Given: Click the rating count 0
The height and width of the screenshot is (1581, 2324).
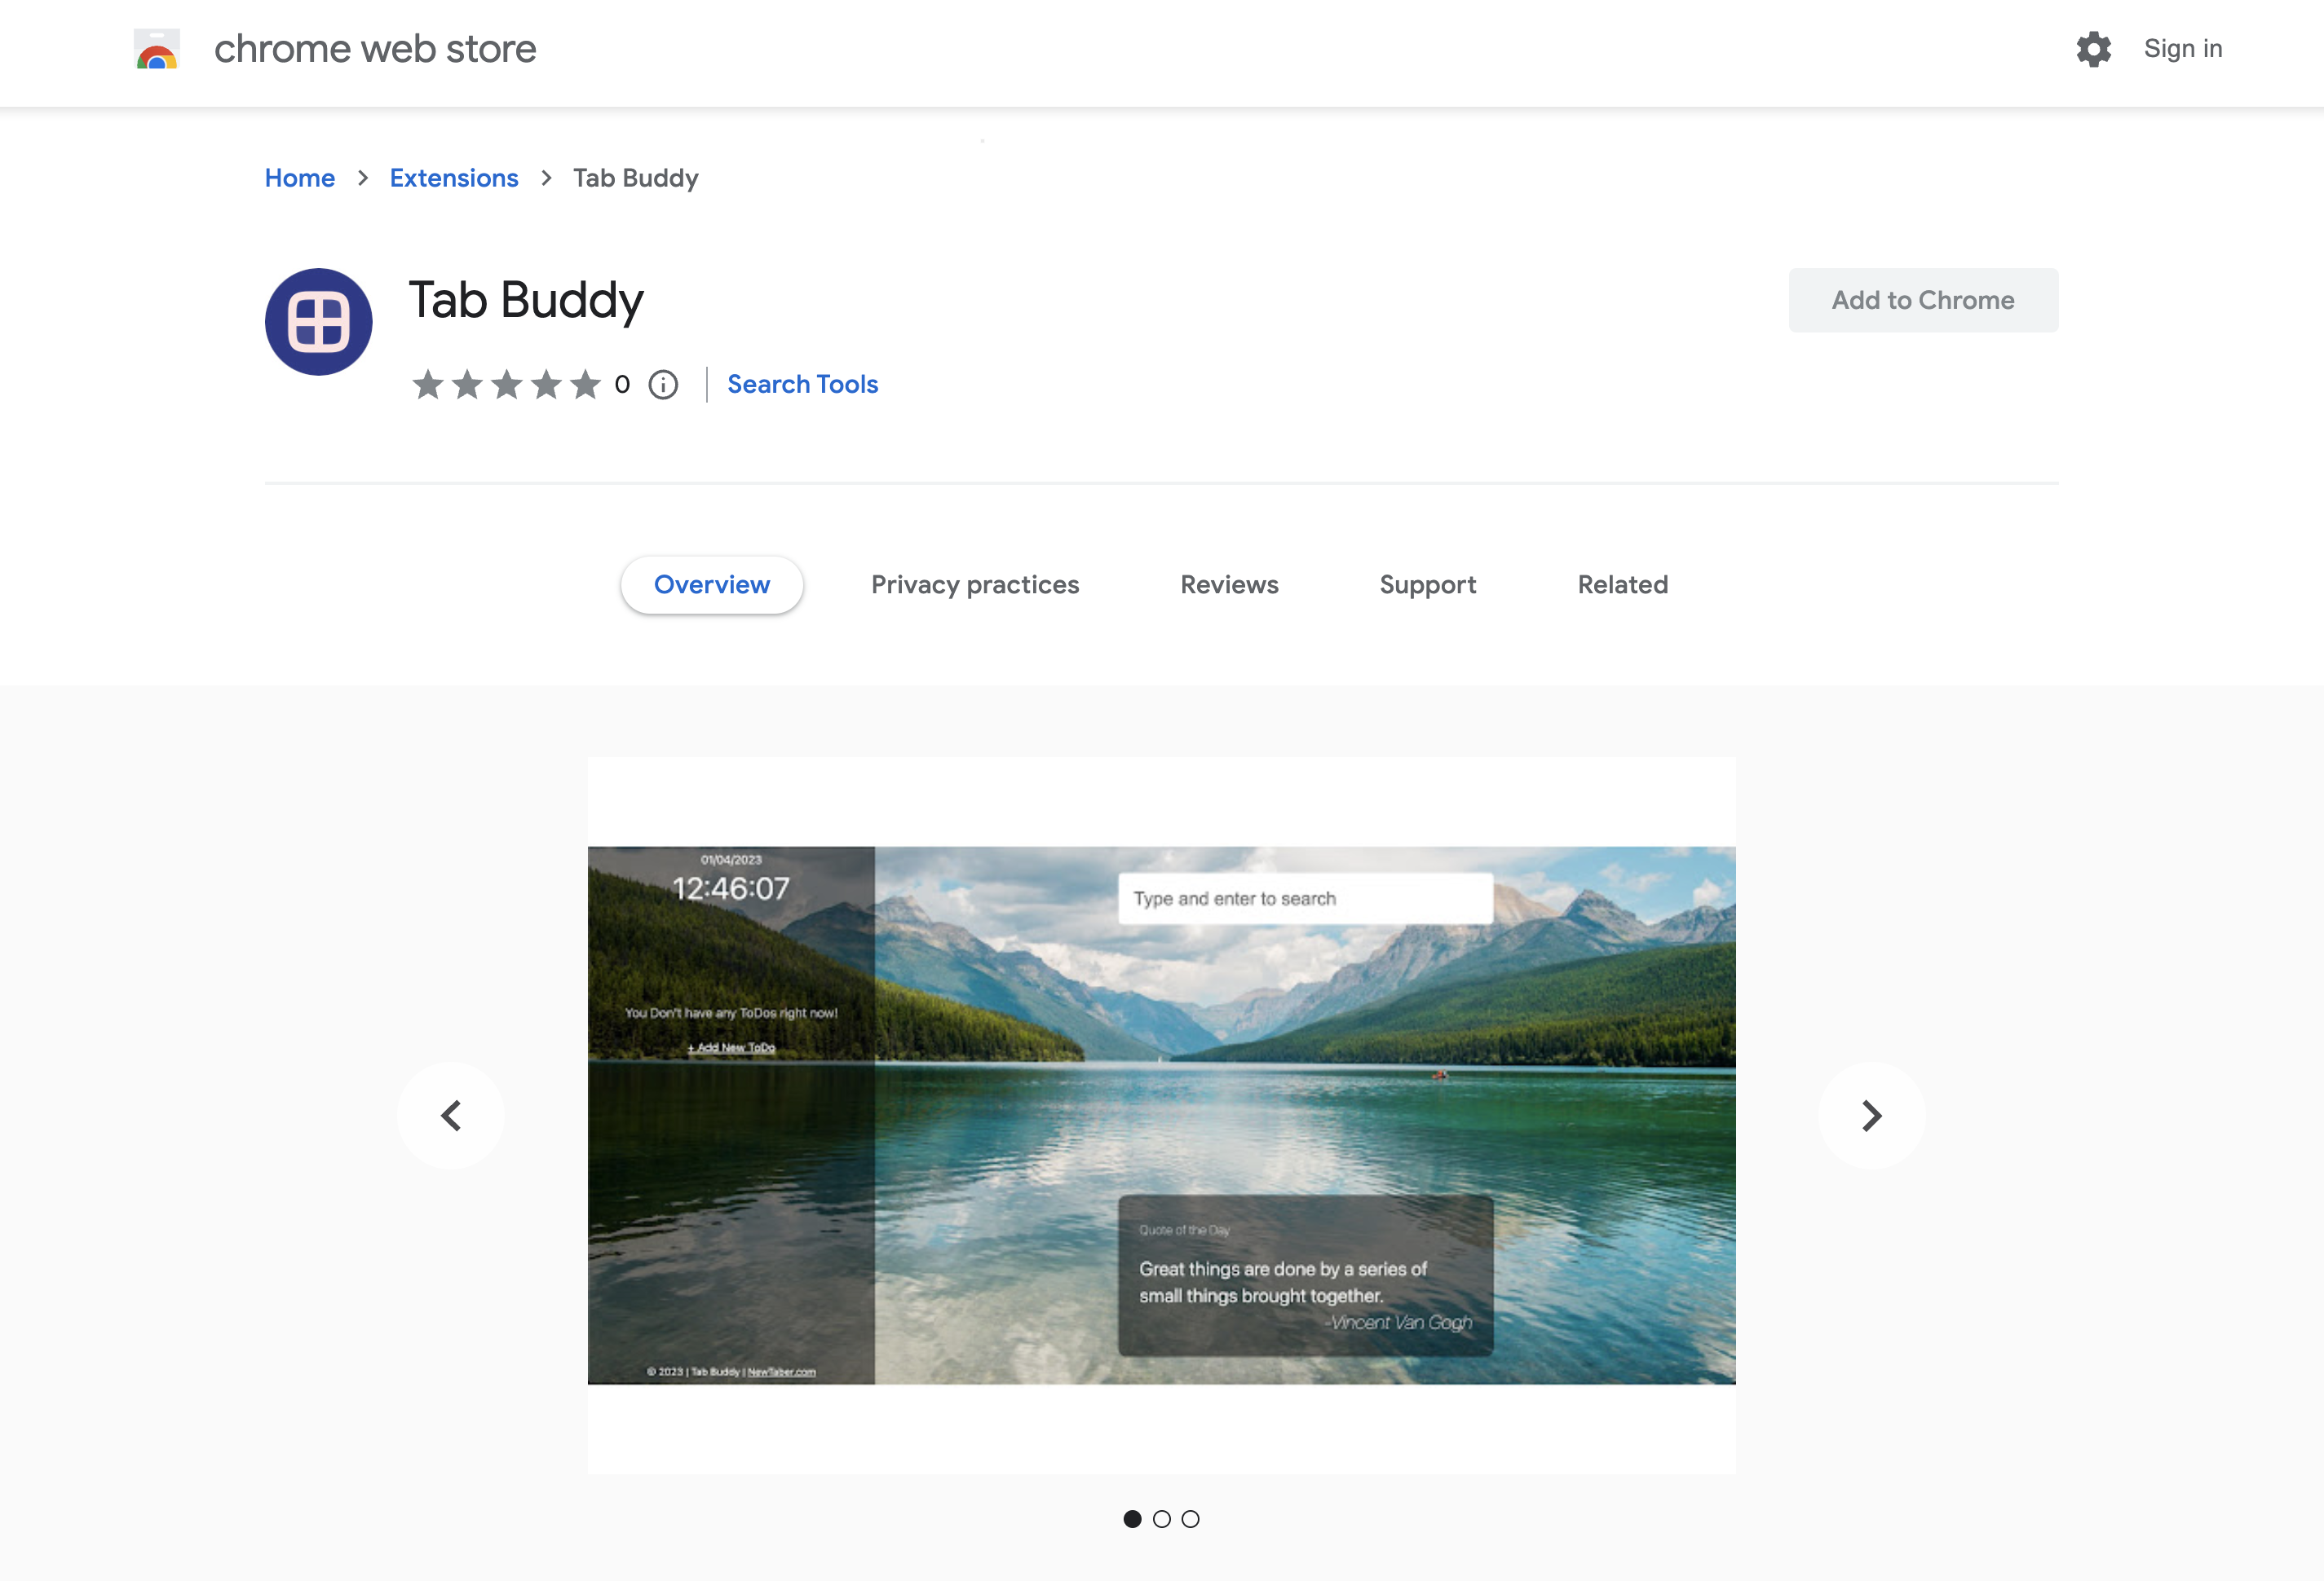Looking at the screenshot, I should (622, 385).
